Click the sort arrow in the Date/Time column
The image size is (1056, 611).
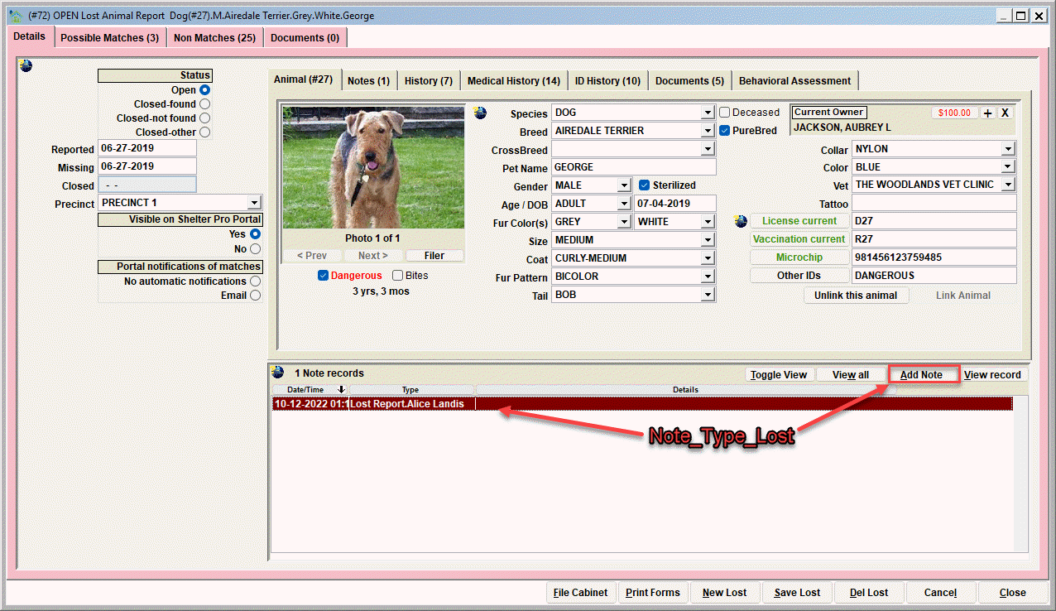341,389
